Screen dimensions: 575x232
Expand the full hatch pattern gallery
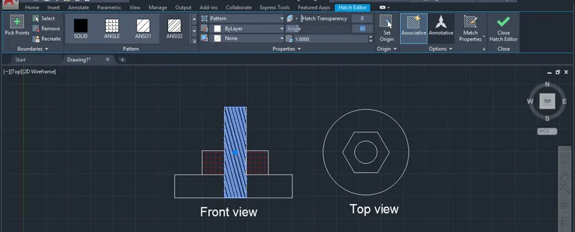click(195, 41)
